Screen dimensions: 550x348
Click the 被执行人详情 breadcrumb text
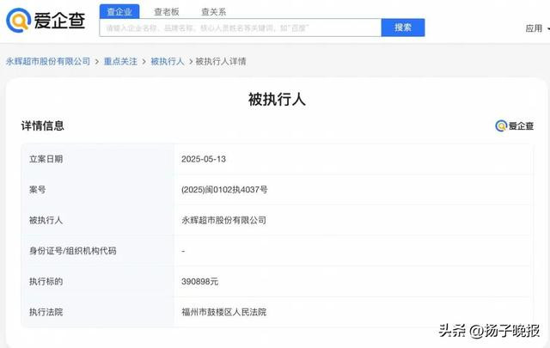pos(221,61)
